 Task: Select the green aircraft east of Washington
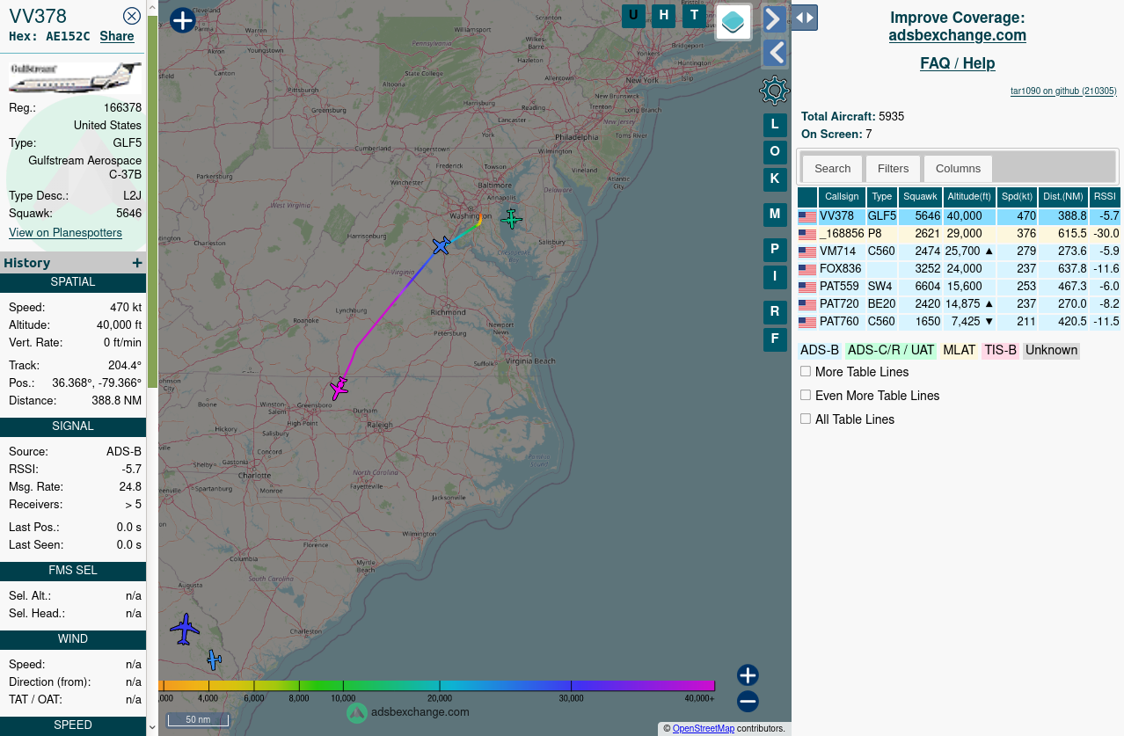coord(511,218)
